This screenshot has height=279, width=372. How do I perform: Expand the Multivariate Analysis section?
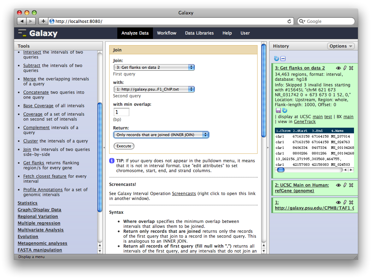tap(41, 230)
